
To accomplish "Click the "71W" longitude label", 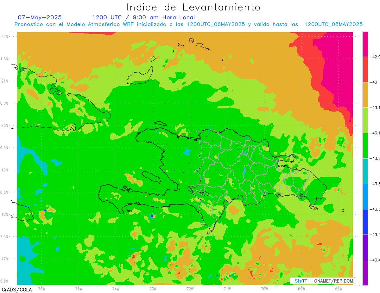I will click(227, 289).
